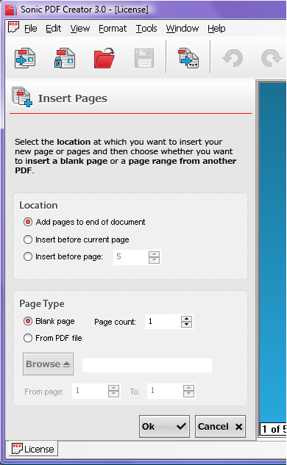Click the To page number field
Viewport: 287px width, 465px height.
point(165,391)
